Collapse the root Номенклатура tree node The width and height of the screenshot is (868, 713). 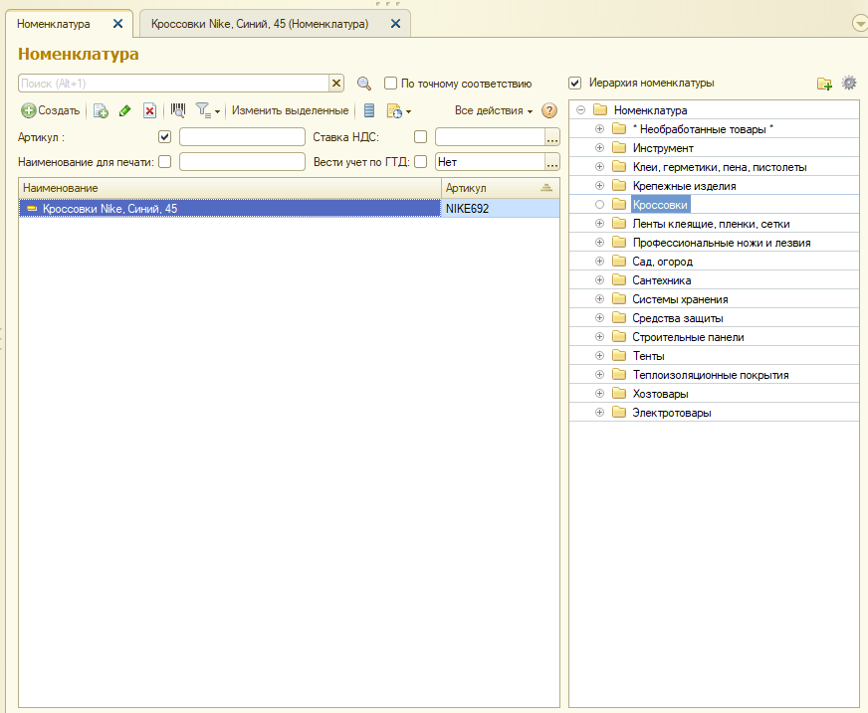pyautogui.click(x=580, y=110)
